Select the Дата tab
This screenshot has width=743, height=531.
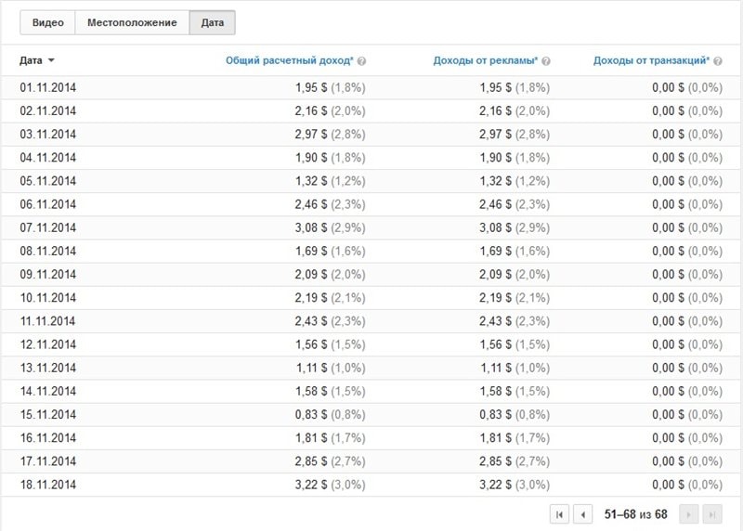click(212, 22)
